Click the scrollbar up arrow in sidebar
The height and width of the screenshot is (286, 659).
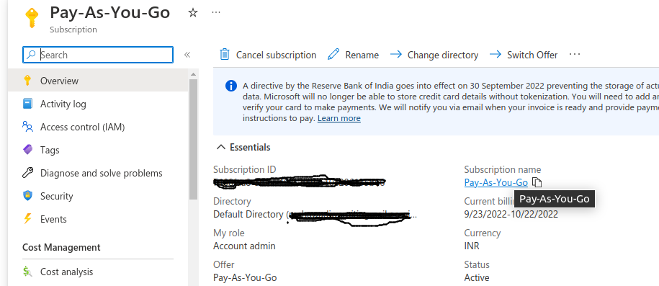pyautogui.click(x=193, y=74)
